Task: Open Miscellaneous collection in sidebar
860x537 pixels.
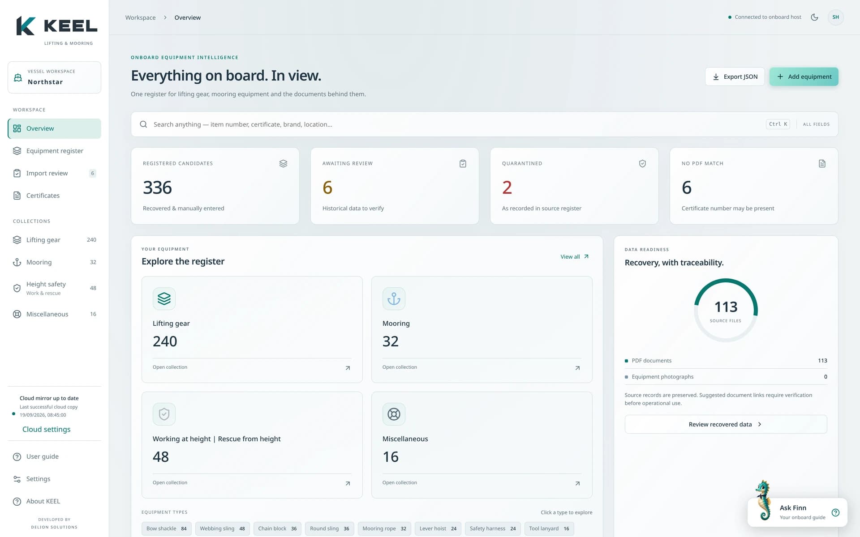Action: [54, 314]
